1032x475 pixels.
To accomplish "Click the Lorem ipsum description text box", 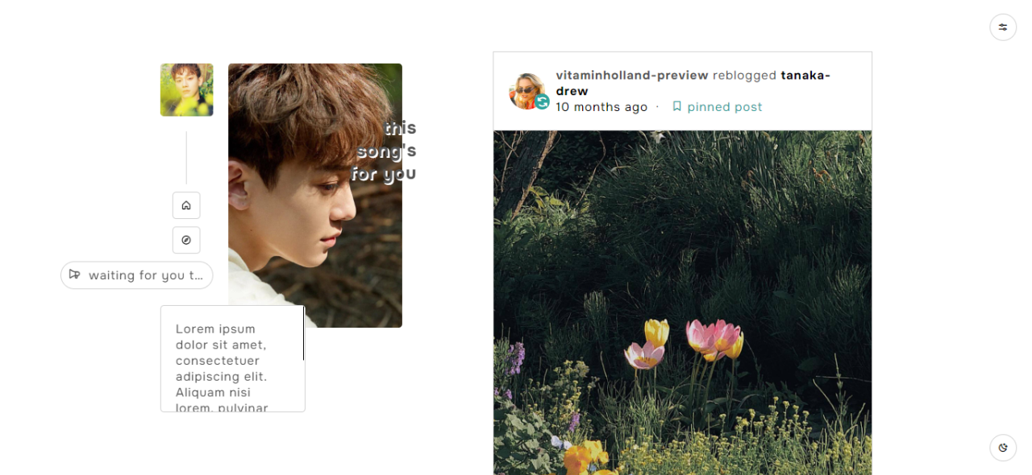I will [233, 359].
